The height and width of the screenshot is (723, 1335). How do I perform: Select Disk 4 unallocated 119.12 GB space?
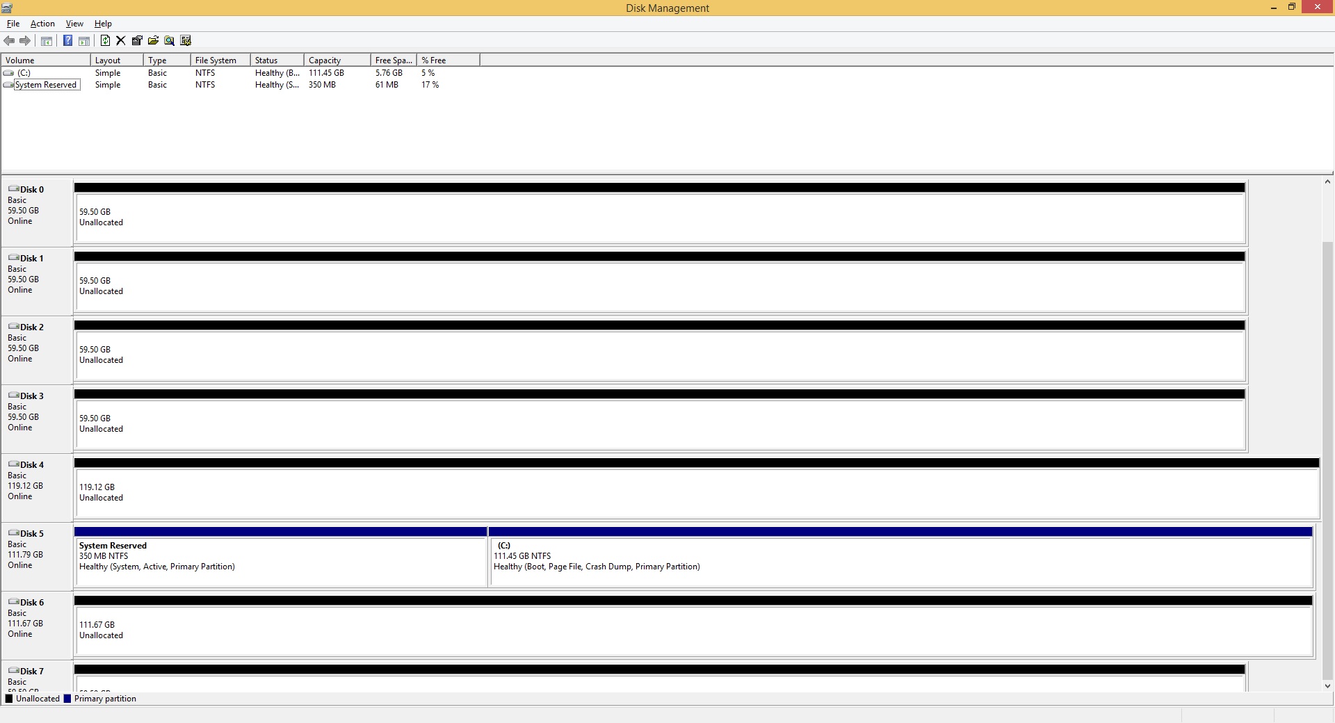point(695,492)
